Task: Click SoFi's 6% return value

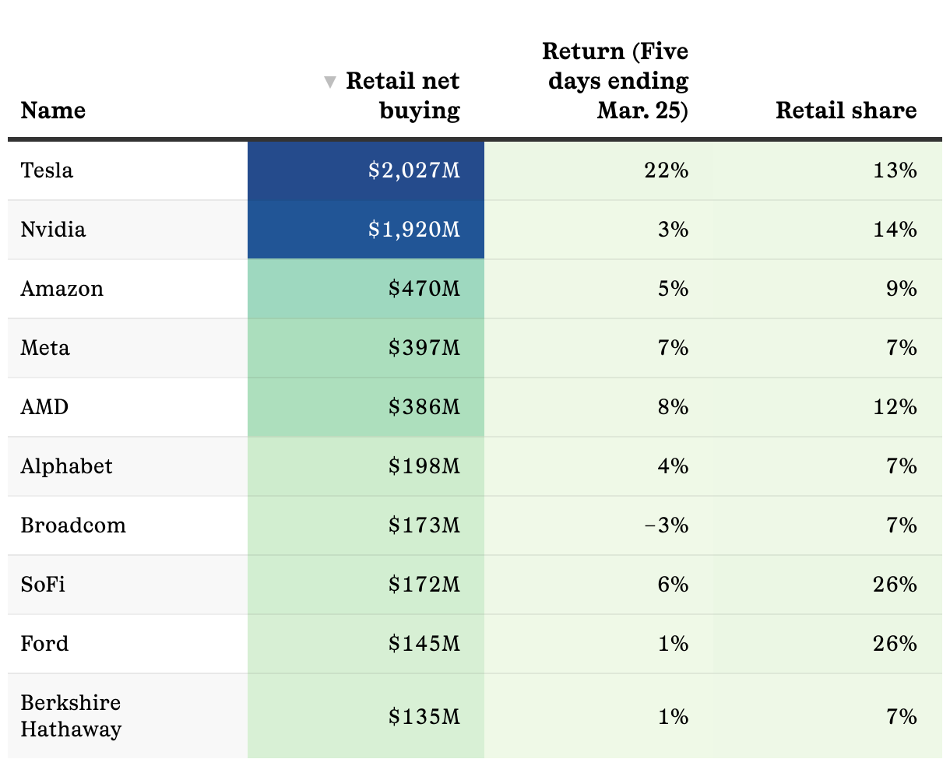Action: [x=673, y=585]
